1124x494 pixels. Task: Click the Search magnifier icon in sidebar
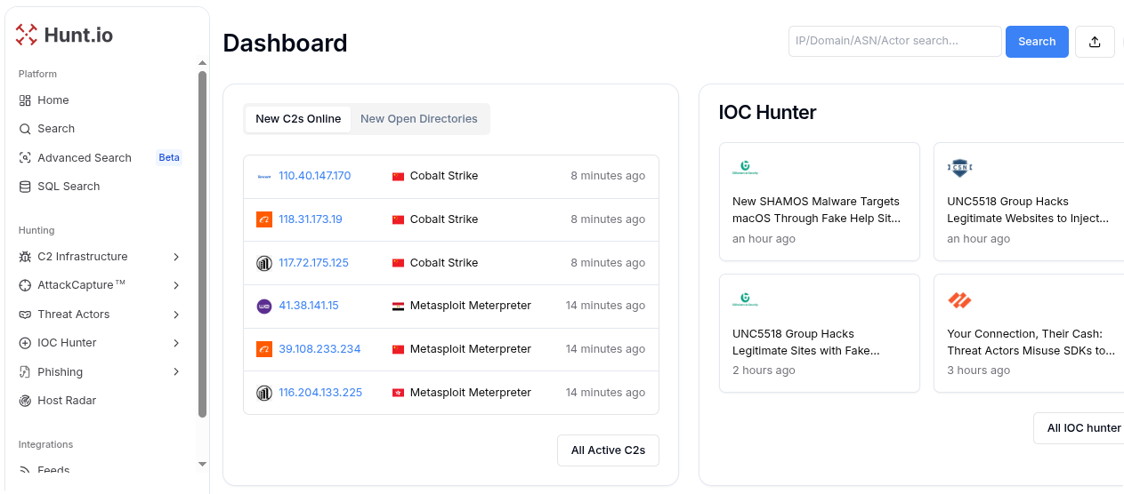pyautogui.click(x=25, y=129)
